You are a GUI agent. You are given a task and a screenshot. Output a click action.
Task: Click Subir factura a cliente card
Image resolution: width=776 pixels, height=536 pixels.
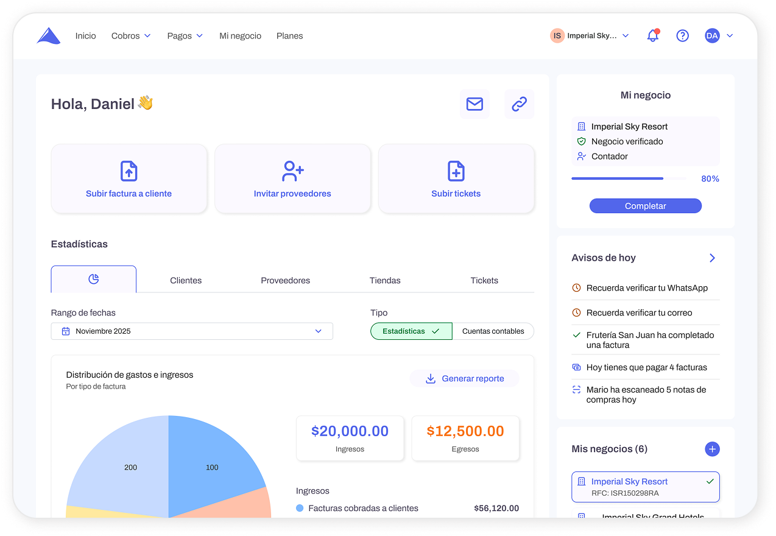click(129, 179)
